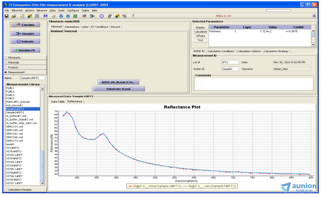Click the R@0.0__calc legend entry
This screenshot has width=321, height=197.
click(x=210, y=186)
